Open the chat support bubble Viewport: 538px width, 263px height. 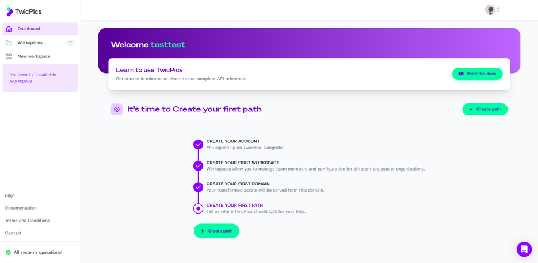[x=524, y=249]
